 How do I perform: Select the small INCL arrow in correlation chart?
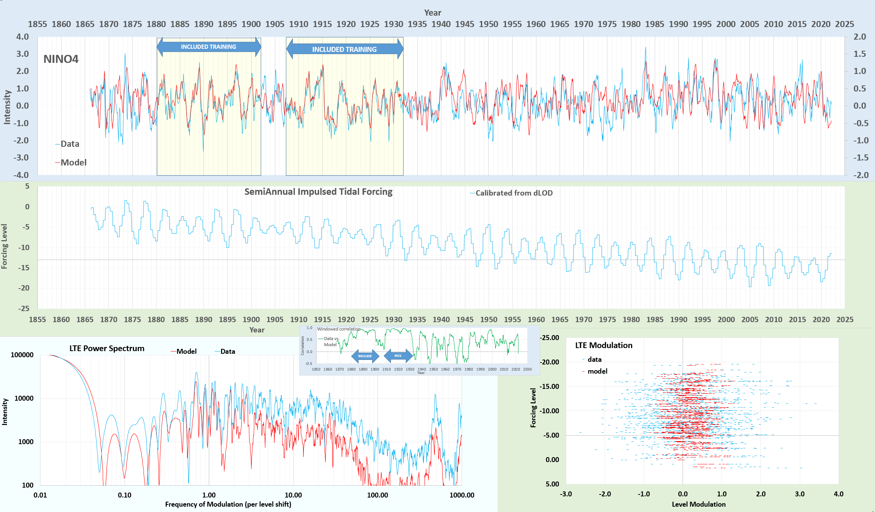tap(398, 355)
